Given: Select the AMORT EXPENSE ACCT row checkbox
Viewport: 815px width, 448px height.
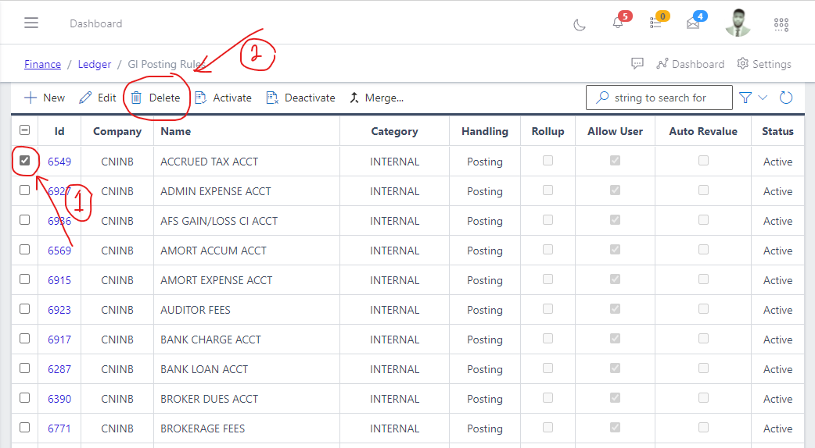Looking at the screenshot, I should click(24, 279).
